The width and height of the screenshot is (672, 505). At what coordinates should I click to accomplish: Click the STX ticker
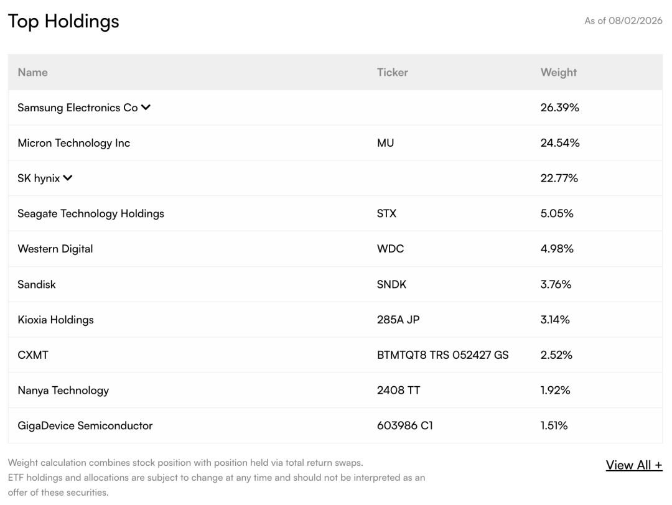click(x=386, y=214)
